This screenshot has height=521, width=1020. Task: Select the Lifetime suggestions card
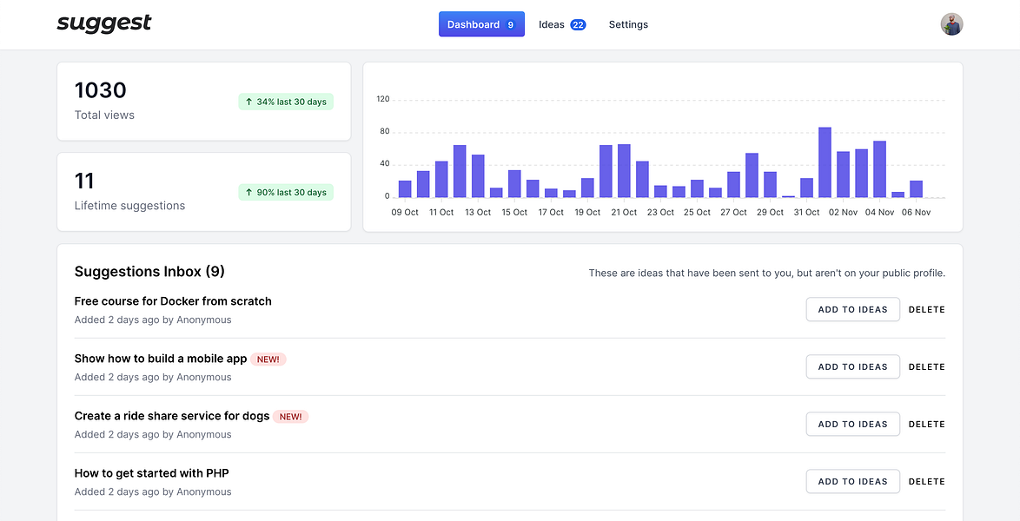click(203, 192)
